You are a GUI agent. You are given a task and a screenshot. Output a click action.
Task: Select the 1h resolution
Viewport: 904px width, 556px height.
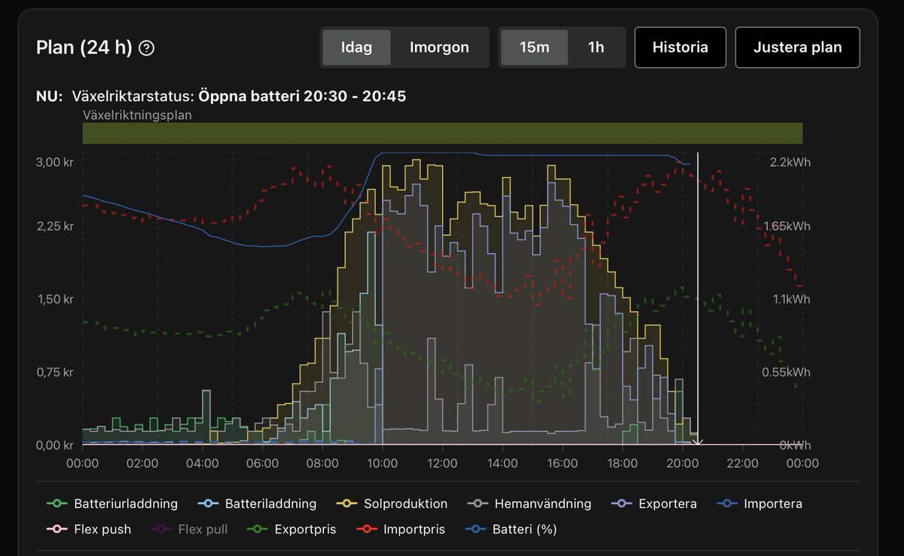[x=596, y=47]
